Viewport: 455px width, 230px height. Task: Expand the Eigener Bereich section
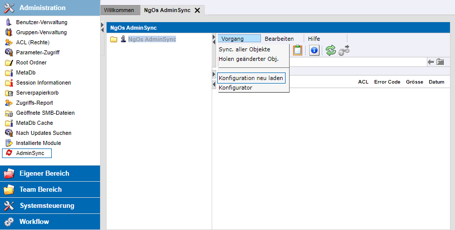pos(50,173)
